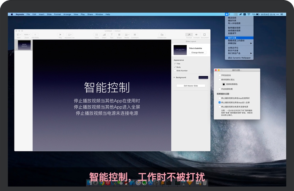Enable the Slide Number checkbox

tap(175, 70)
